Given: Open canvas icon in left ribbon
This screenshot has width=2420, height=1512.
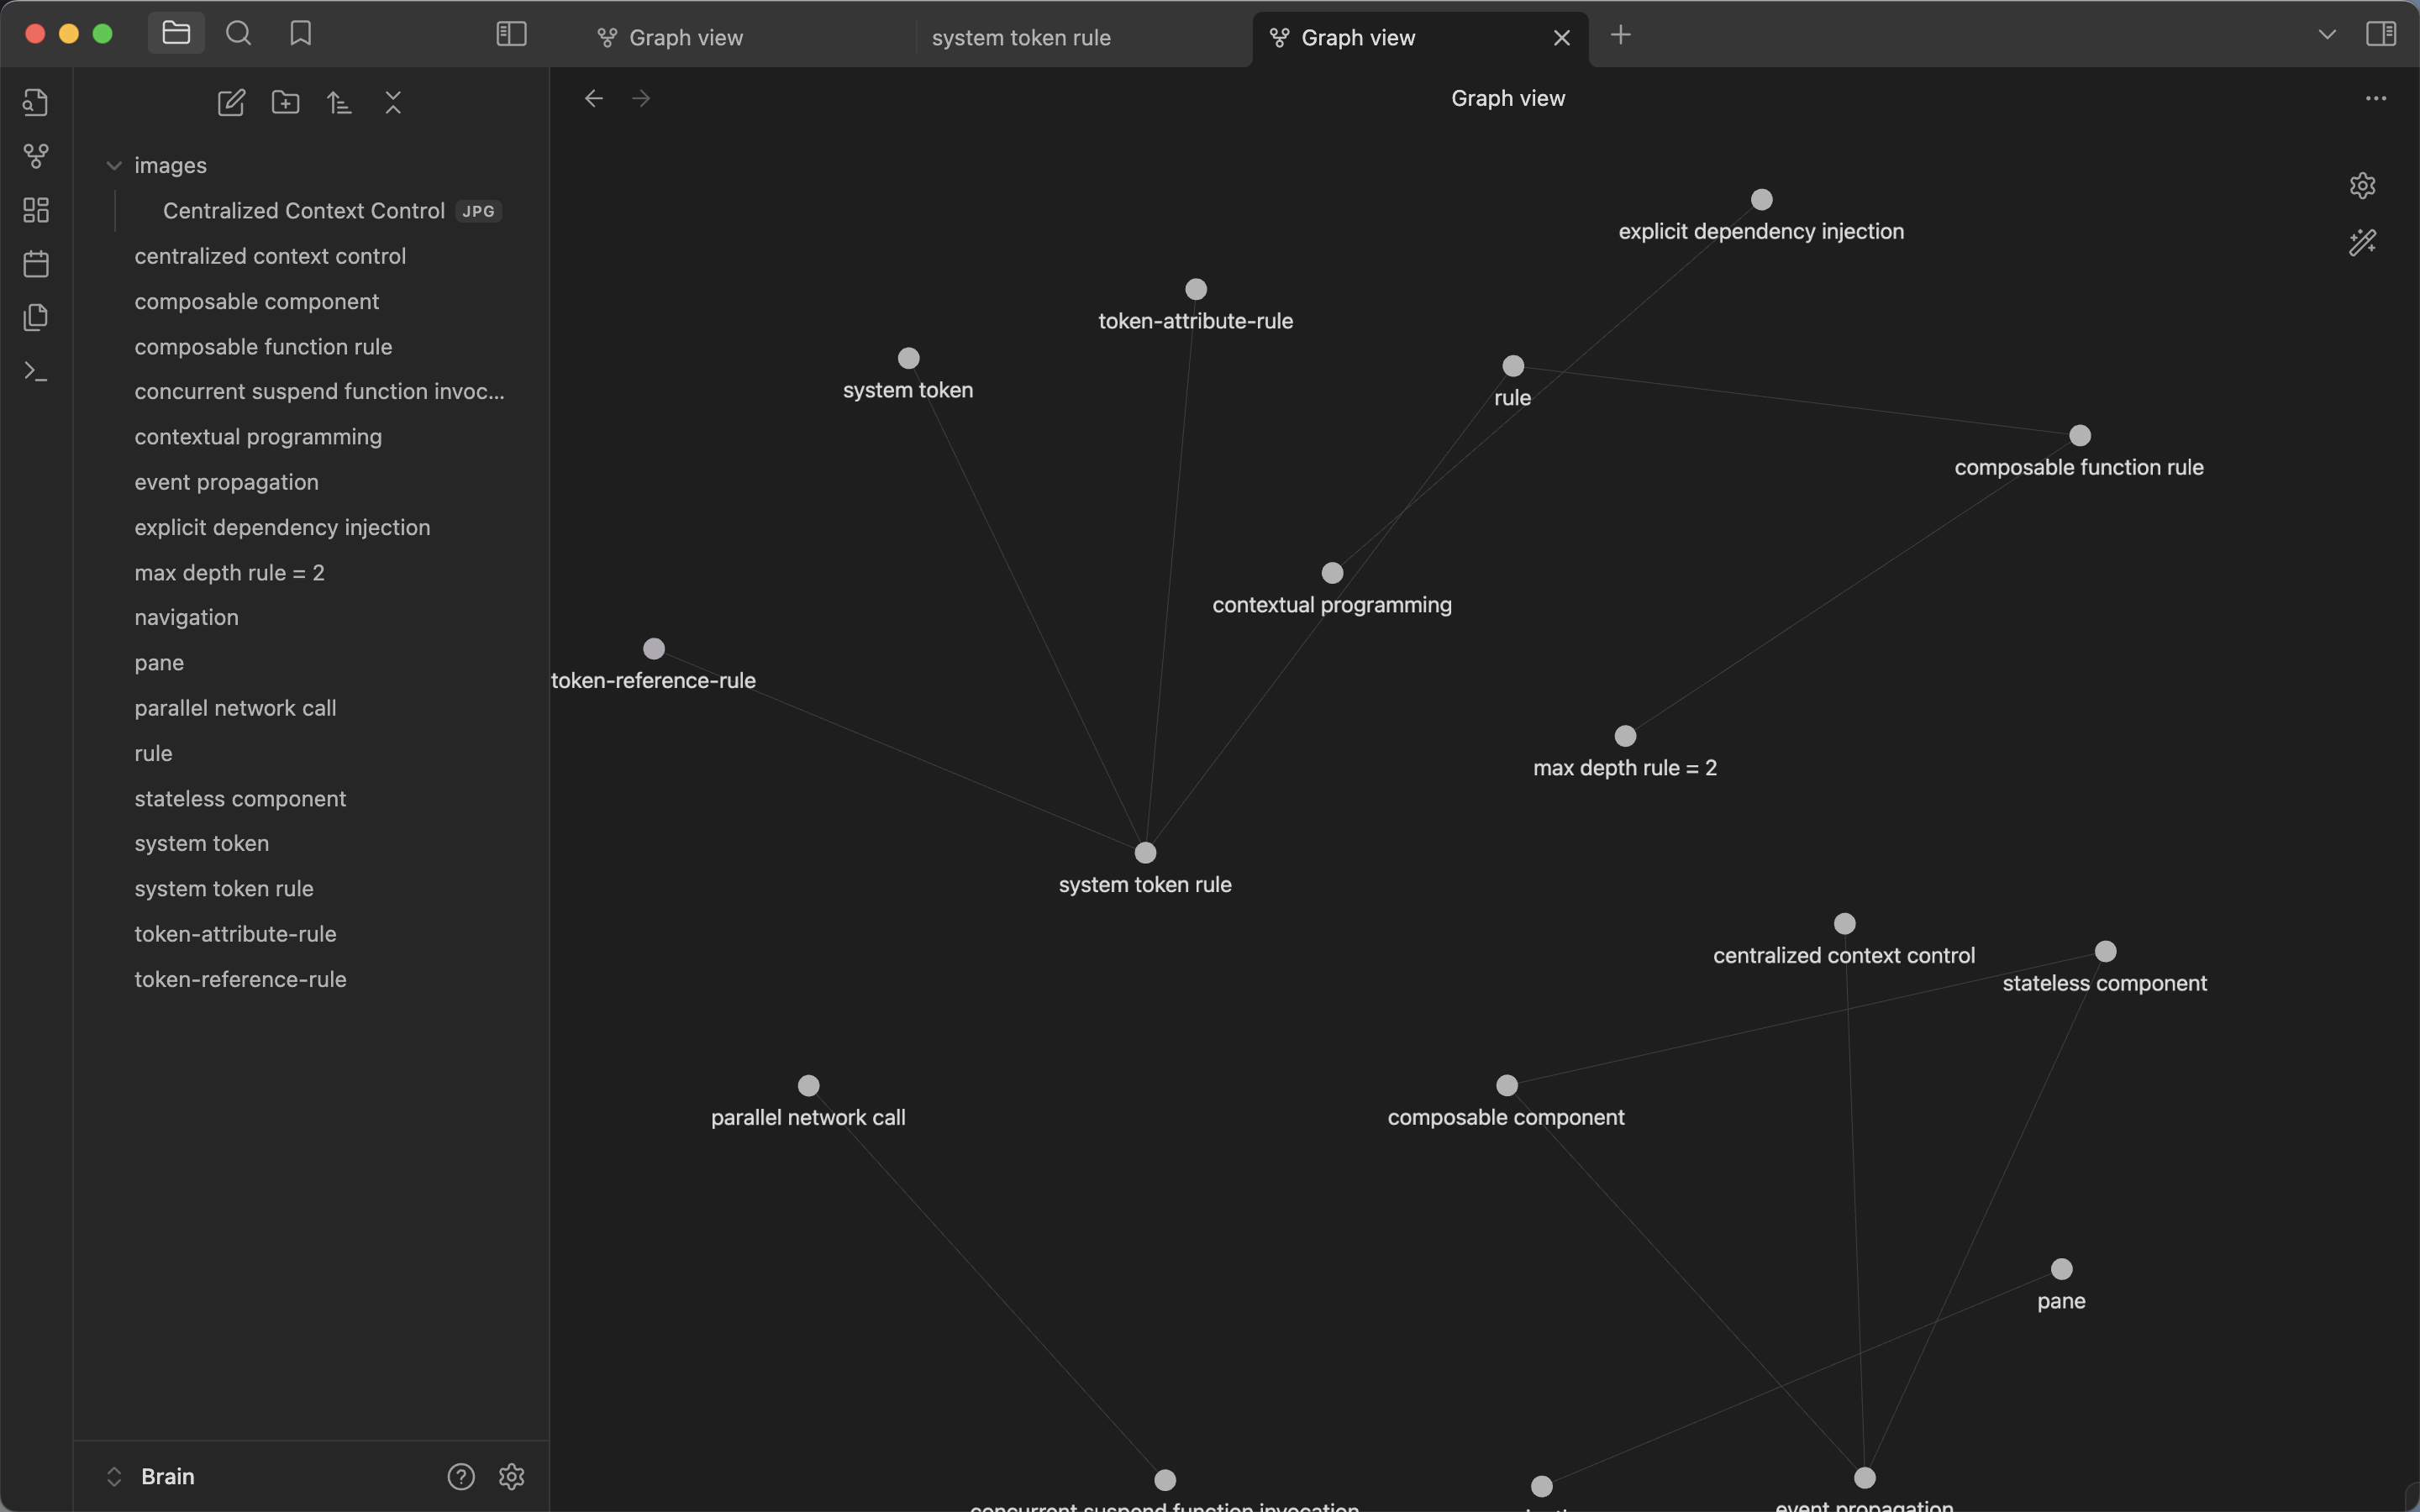Looking at the screenshot, I should click(x=36, y=210).
